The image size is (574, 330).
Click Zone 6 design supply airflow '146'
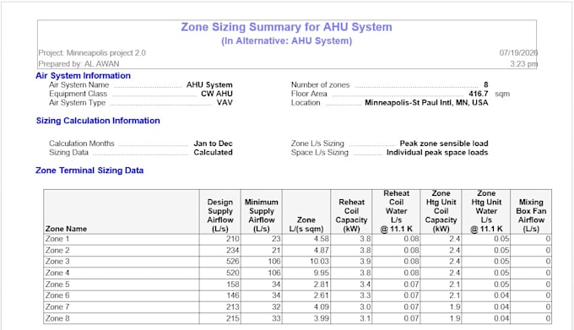[x=233, y=295]
